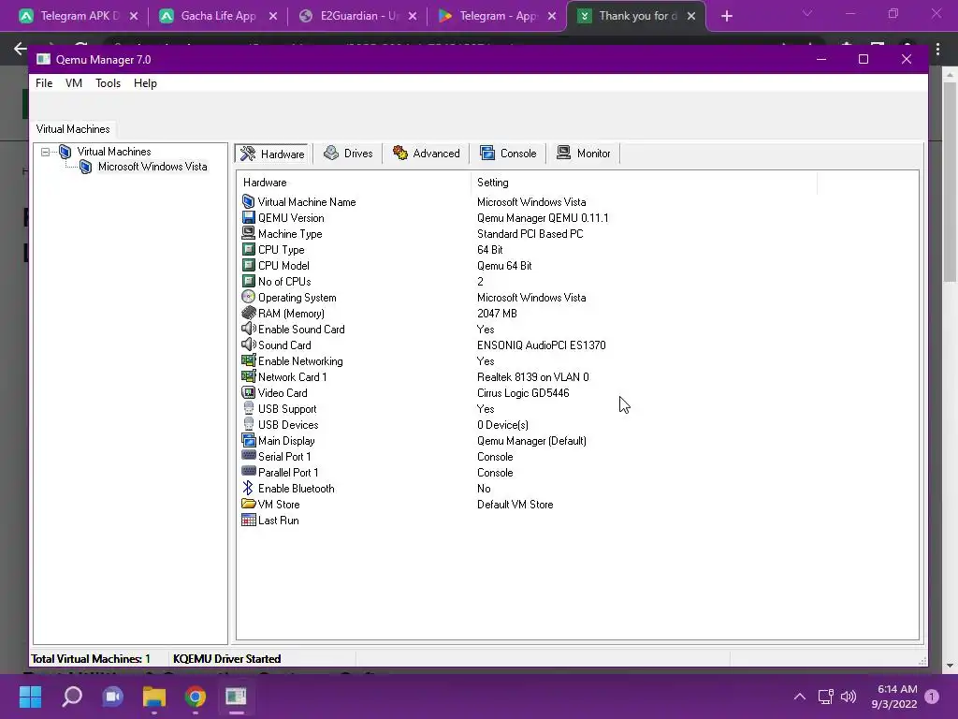Click the Enable Bluetooth icon
This screenshot has width=958, height=719.
(x=248, y=488)
